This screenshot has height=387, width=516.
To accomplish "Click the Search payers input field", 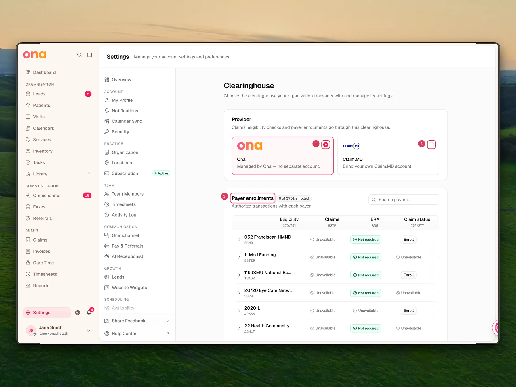I will point(404,200).
